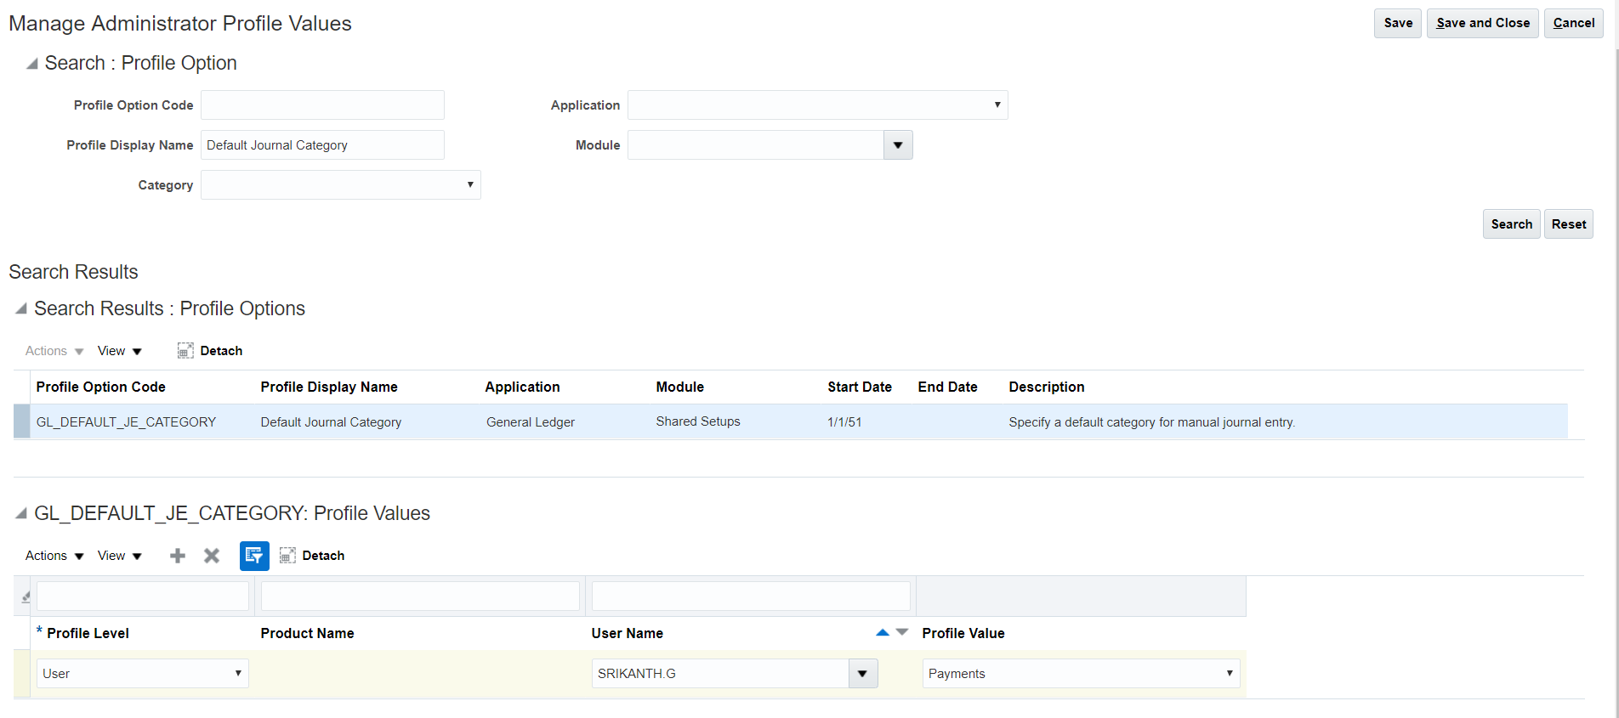
Task: Click the Search button
Action: pos(1511,224)
